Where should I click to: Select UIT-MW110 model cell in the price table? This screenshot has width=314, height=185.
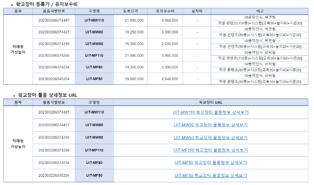pos(94,20)
